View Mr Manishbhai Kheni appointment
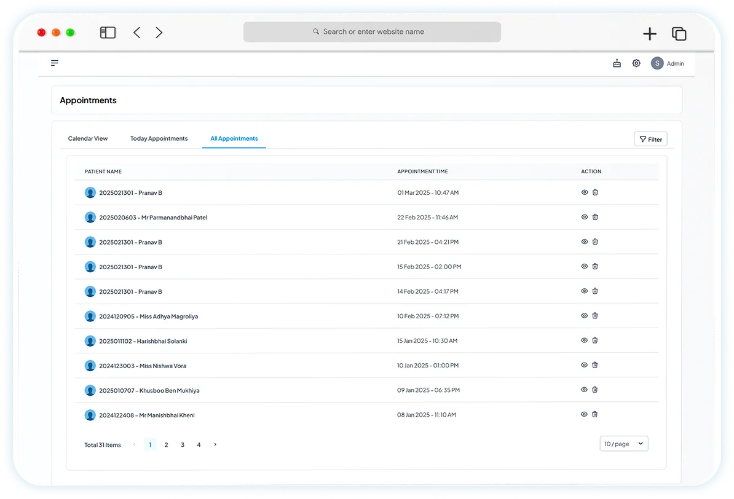 [x=584, y=414]
